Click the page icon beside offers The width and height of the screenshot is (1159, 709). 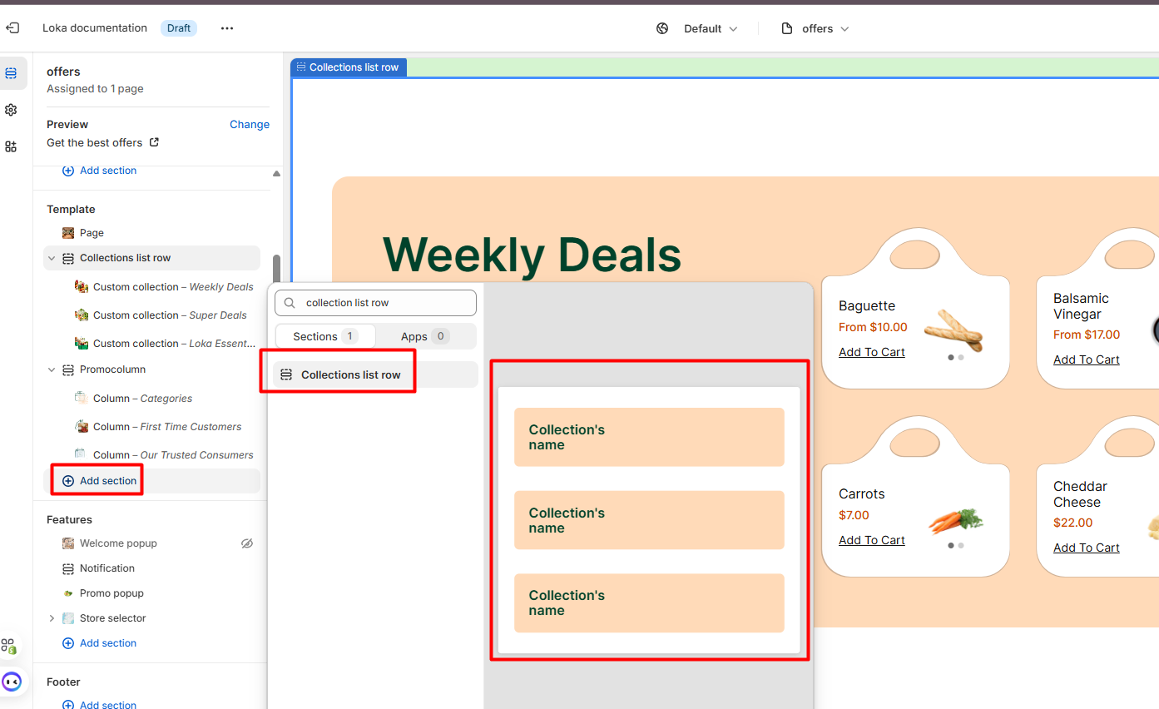787,28
